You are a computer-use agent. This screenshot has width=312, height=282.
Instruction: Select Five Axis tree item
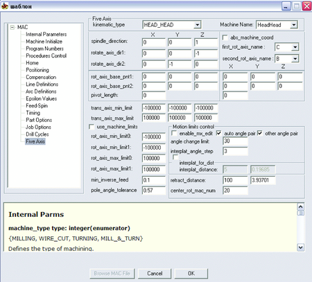click(35, 141)
